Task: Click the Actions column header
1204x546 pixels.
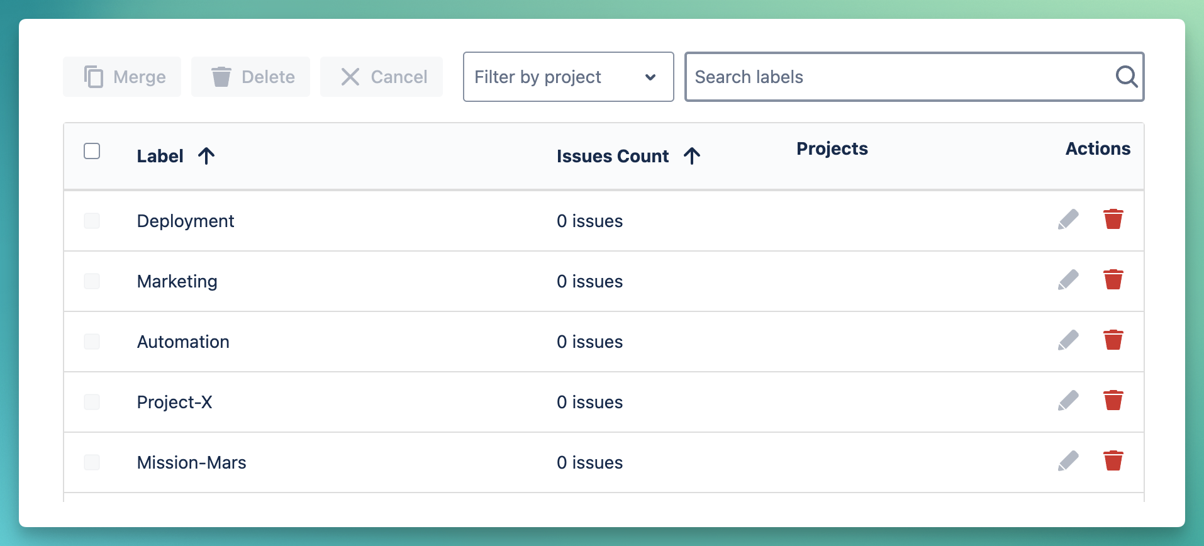Action: 1097,148
